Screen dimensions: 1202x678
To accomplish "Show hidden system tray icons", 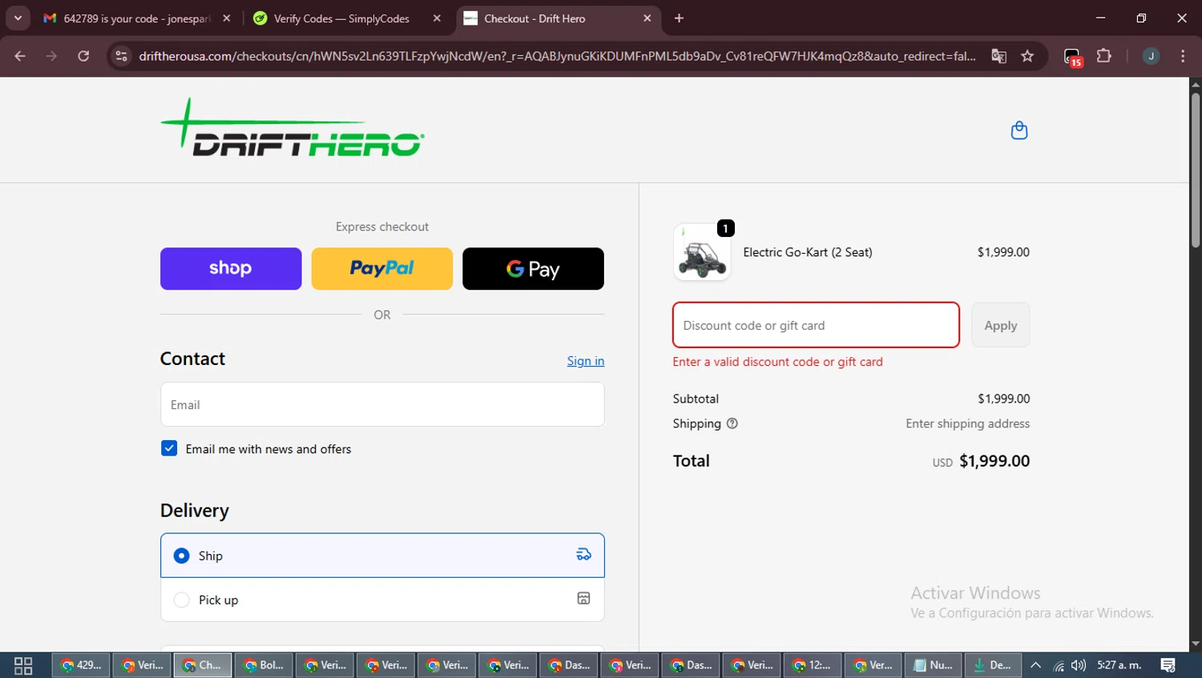I will (x=1035, y=665).
